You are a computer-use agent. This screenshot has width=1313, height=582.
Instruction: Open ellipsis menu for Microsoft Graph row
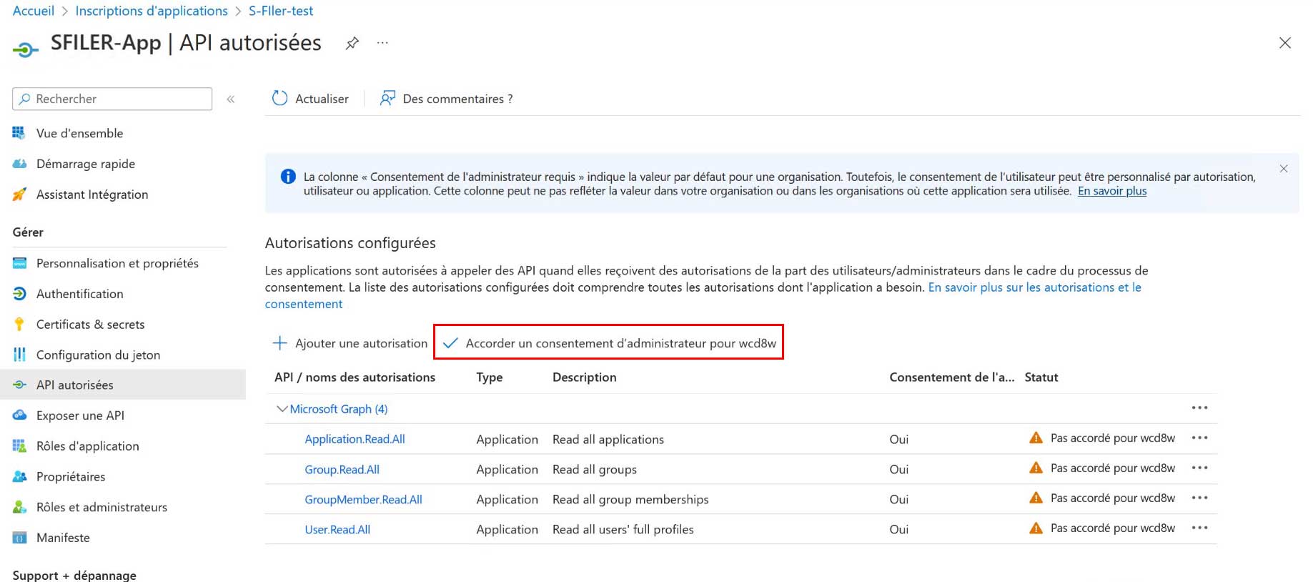tap(1199, 408)
